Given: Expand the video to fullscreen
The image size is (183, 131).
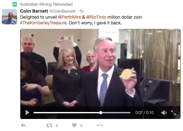Looking at the screenshot, I should click(174, 113).
